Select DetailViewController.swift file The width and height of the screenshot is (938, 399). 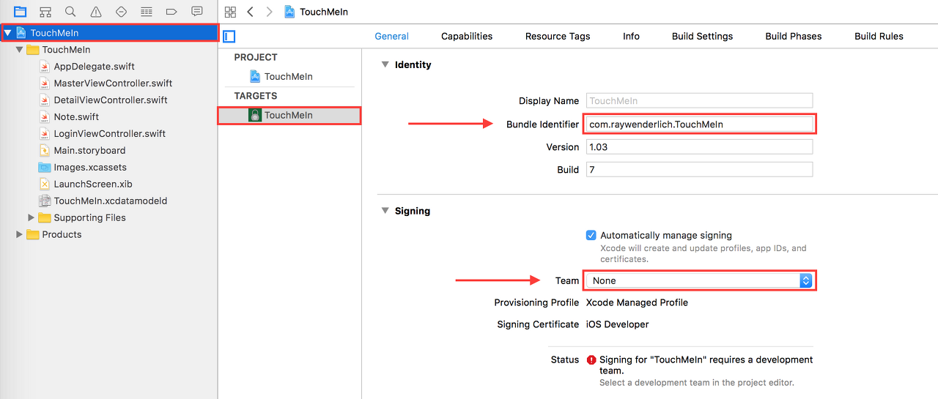(x=111, y=100)
